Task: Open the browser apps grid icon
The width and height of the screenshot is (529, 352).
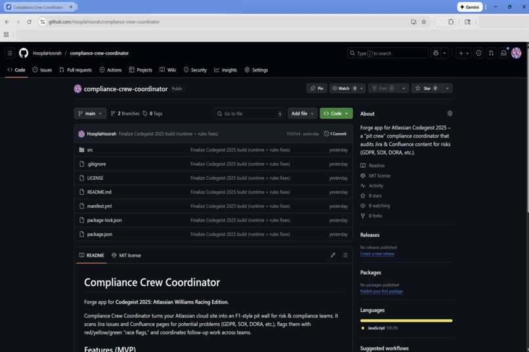Action: pyautogui.click(x=6, y=34)
